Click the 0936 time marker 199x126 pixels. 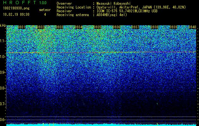[116, 27]
